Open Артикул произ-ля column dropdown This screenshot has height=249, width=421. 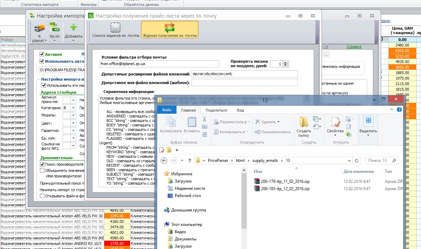tap(74, 100)
